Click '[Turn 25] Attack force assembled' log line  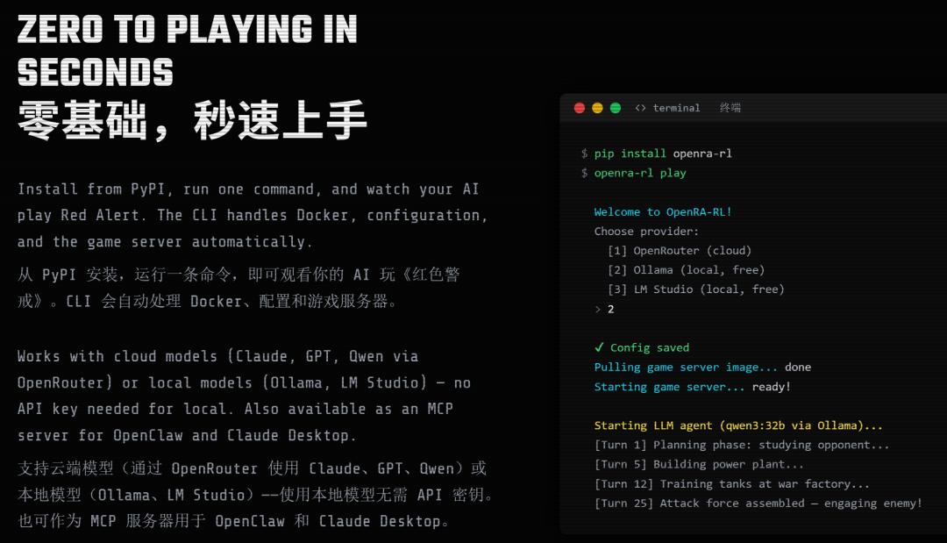point(758,504)
